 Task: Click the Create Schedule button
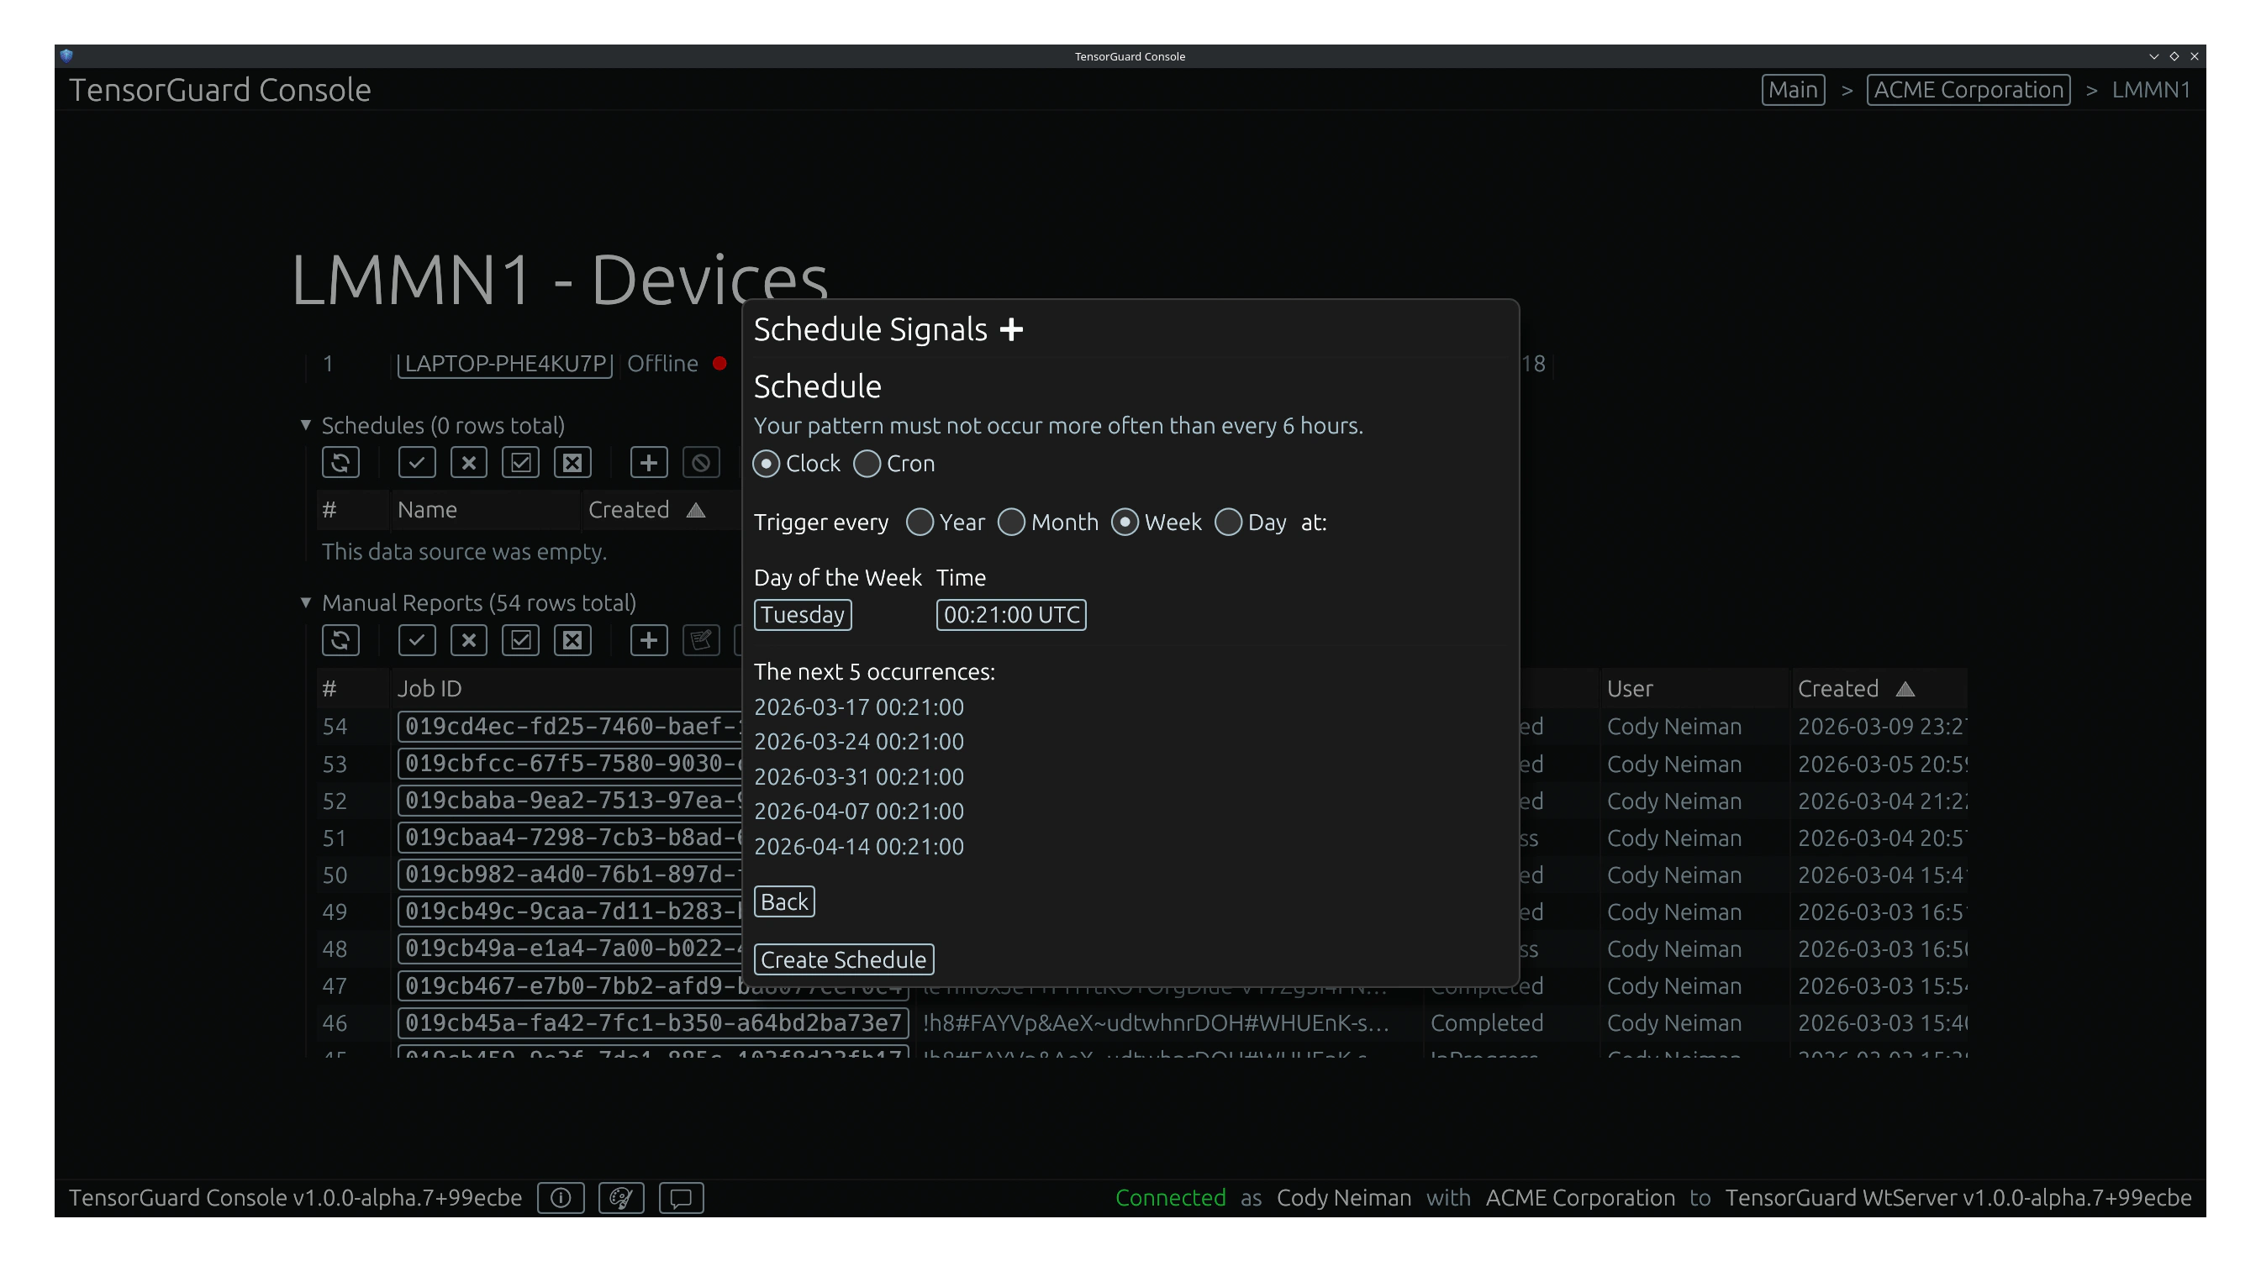pyautogui.click(x=843, y=959)
